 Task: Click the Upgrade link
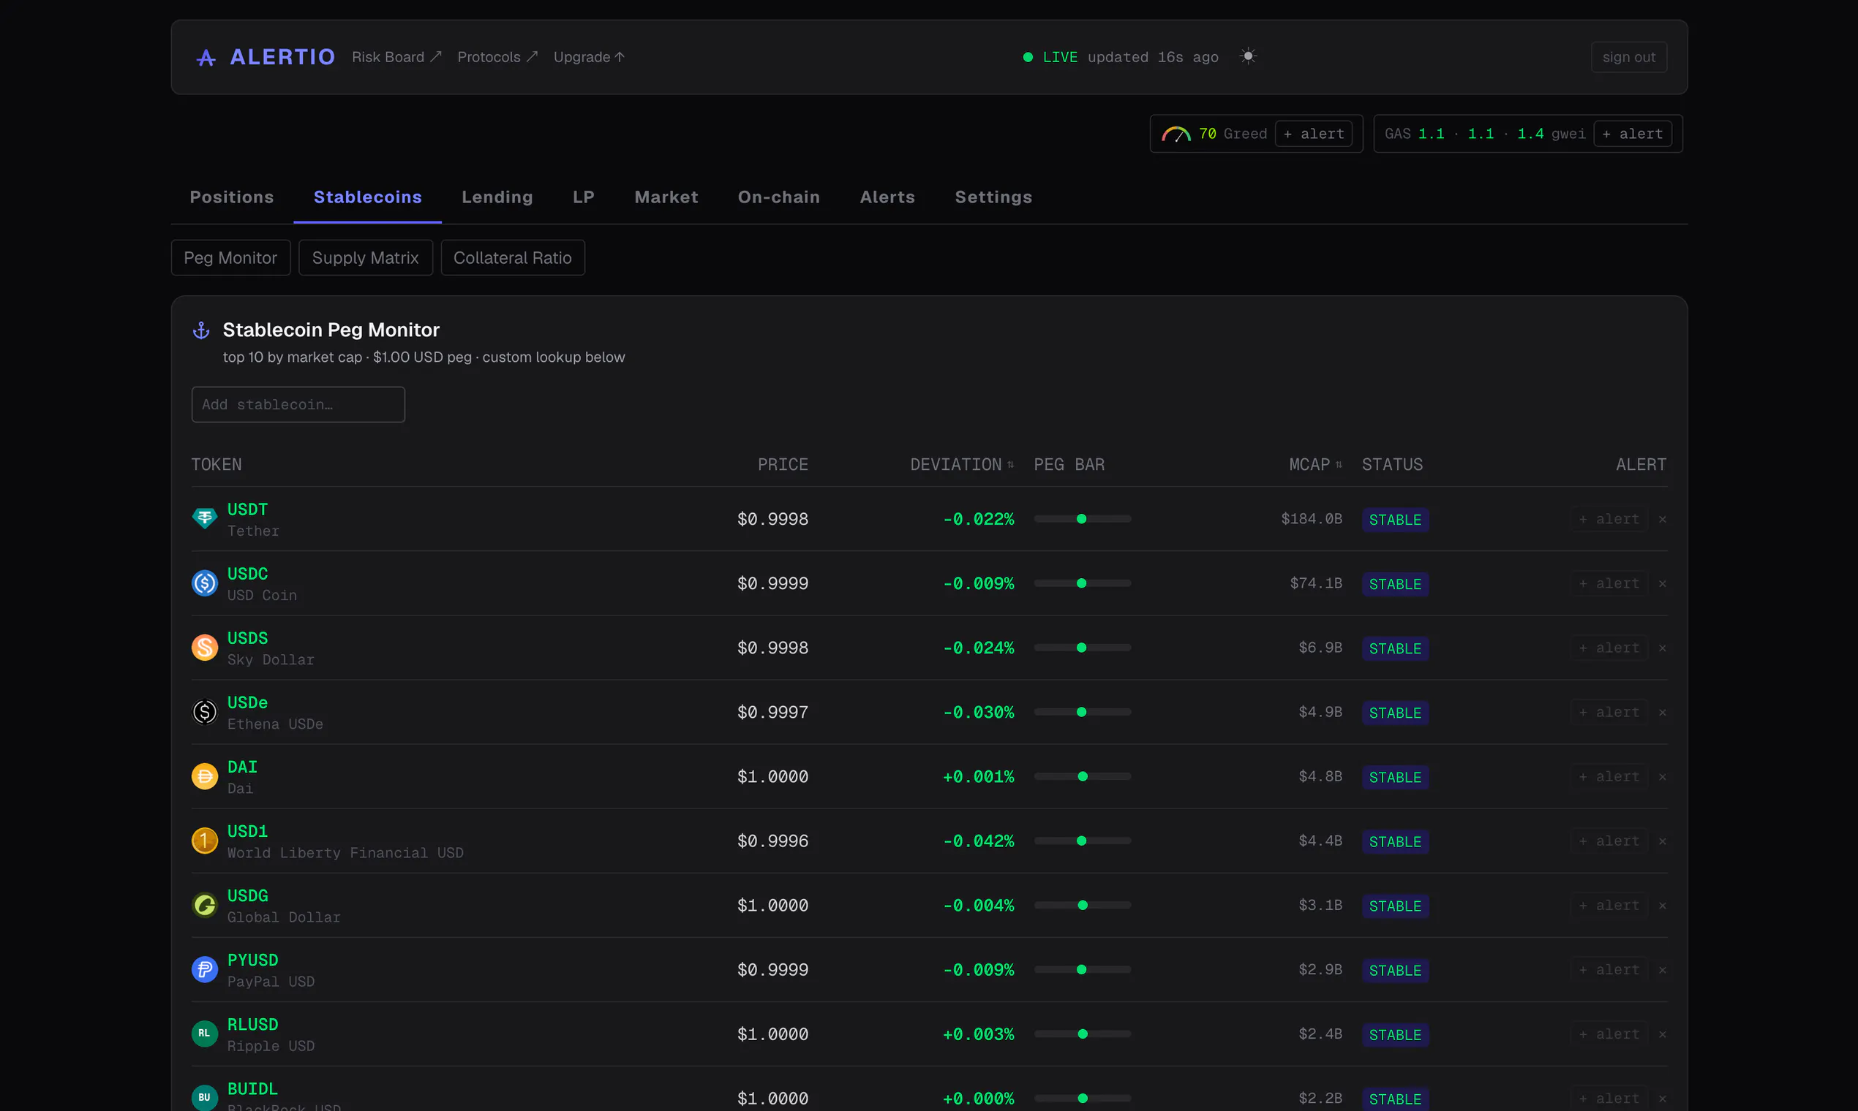(x=589, y=57)
